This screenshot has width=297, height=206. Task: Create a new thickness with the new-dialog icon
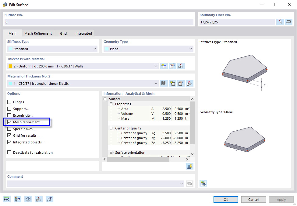(x=164, y=66)
